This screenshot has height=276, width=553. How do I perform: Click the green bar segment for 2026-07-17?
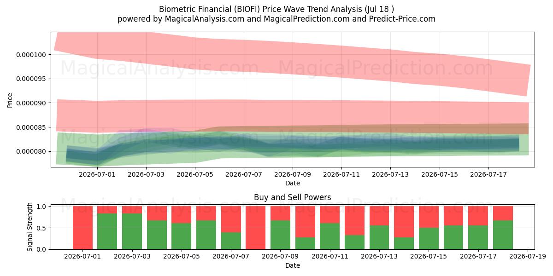click(x=478, y=237)
